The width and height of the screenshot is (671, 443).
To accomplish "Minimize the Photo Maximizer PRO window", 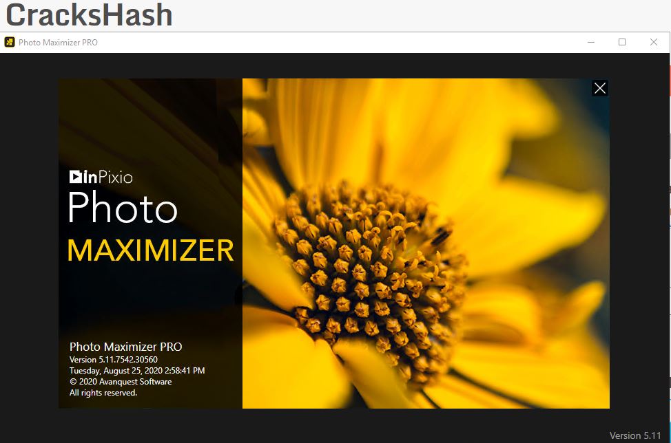I will pos(591,42).
